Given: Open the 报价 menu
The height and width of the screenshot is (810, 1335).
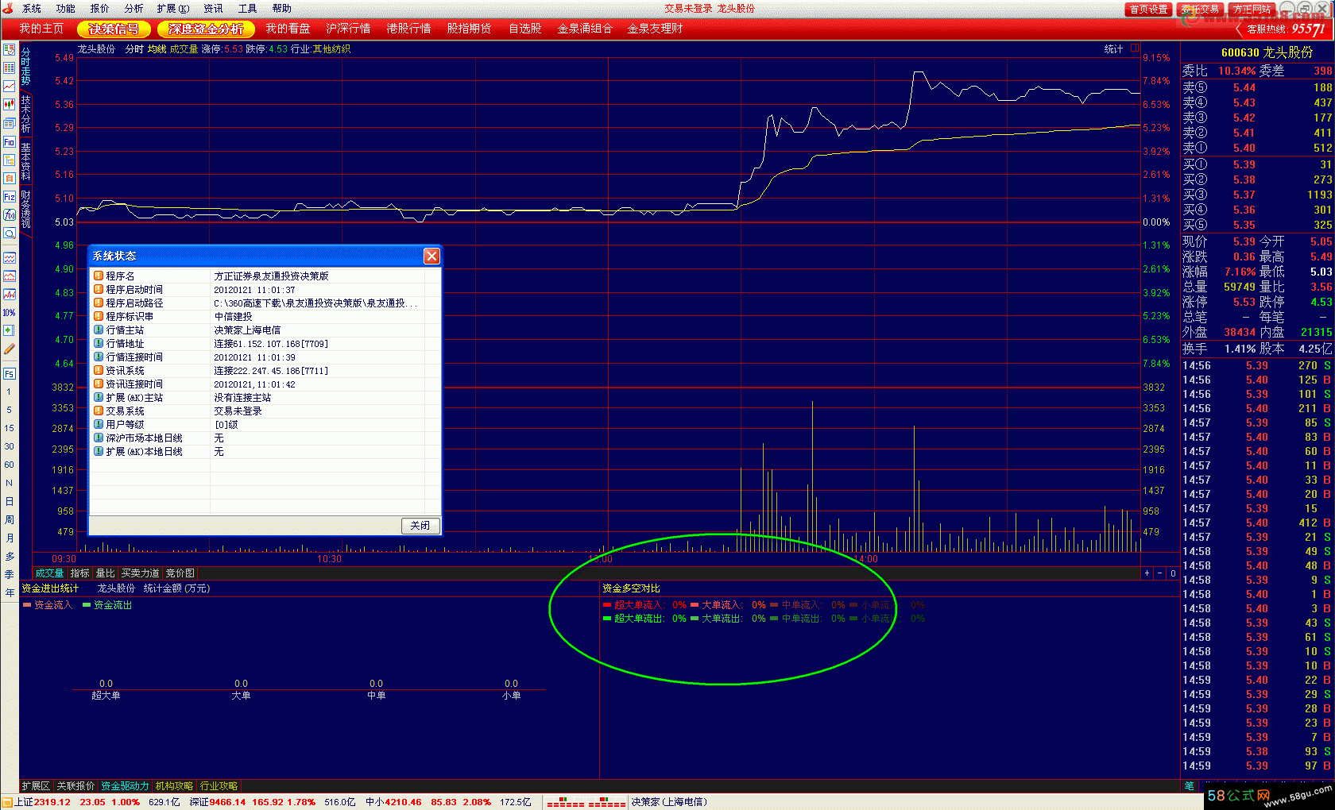Looking at the screenshot, I should pos(100,9).
